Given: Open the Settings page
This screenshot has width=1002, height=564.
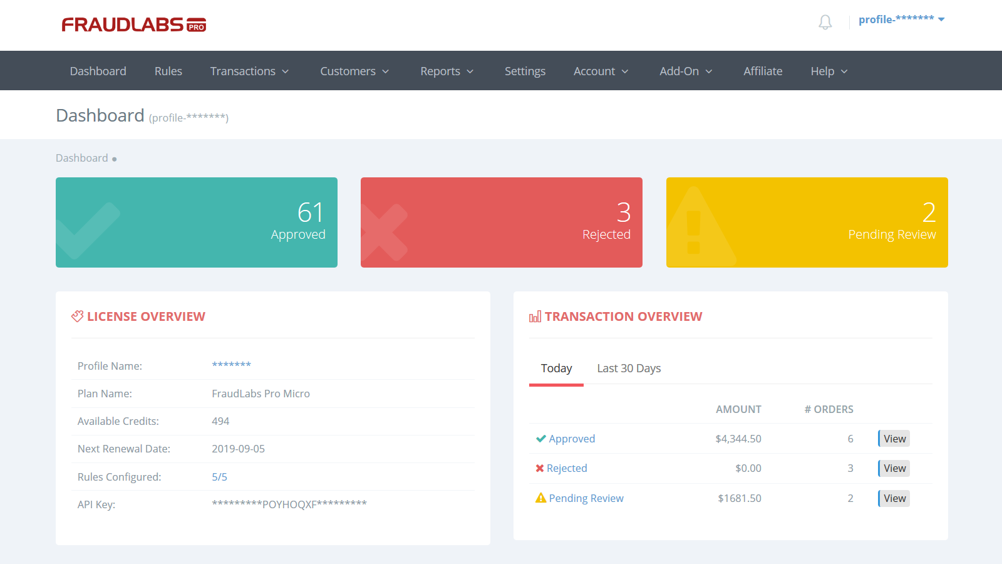Looking at the screenshot, I should click(525, 71).
